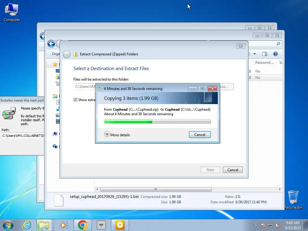This screenshot has height=231, width=308.
Task: Switch to yellow disc installer on taskbar
Action: [120, 225]
